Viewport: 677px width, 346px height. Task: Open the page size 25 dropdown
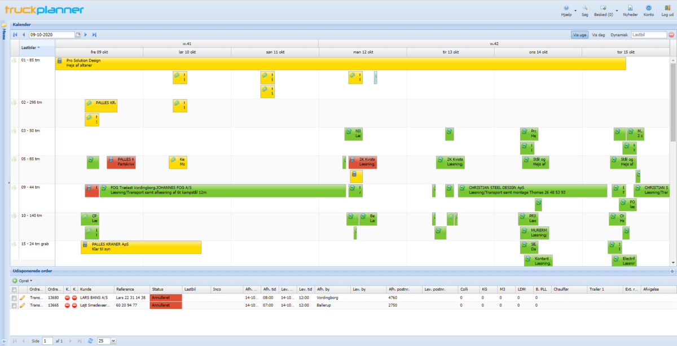[113, 341]
